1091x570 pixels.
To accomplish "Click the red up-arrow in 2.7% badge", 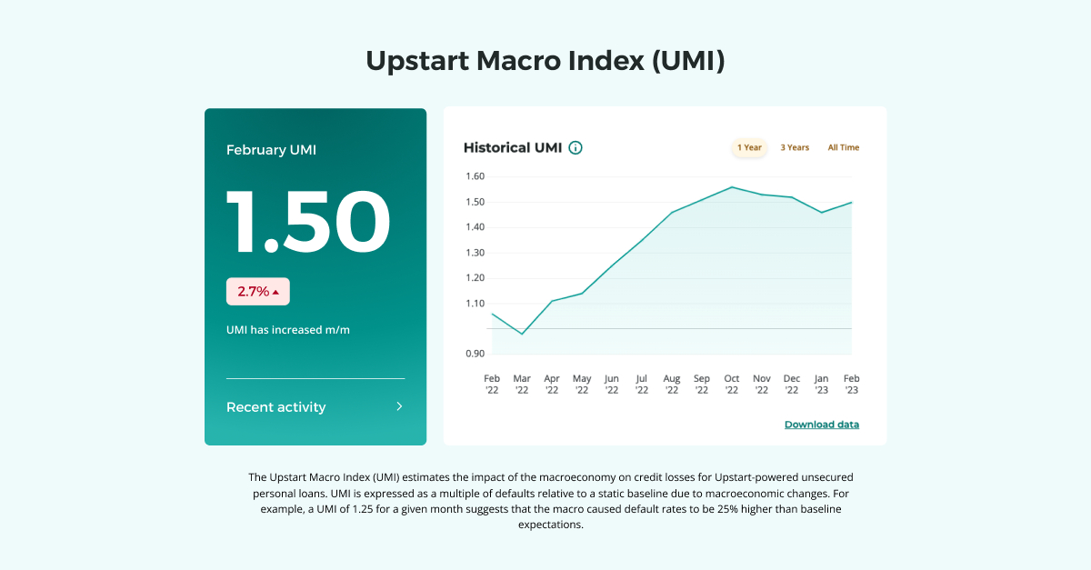I will pyautogui.click(x=276, y=292).
